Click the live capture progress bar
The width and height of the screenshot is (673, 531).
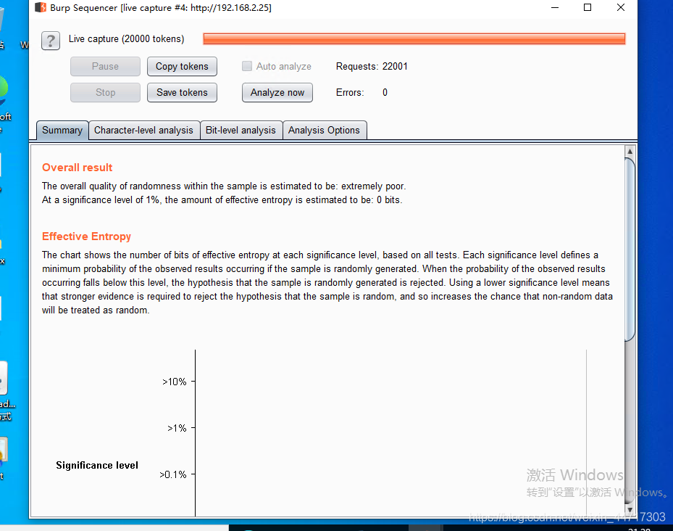tap(414, 38)
